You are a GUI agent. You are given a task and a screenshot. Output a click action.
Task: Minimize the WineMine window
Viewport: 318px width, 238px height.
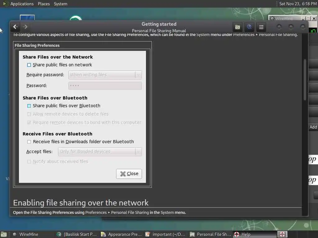coord(303,18)
